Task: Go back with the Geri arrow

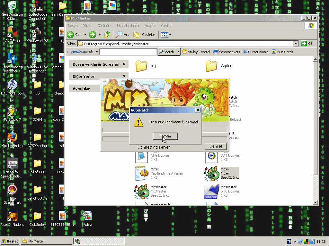Action: click(x=74, y=35)
